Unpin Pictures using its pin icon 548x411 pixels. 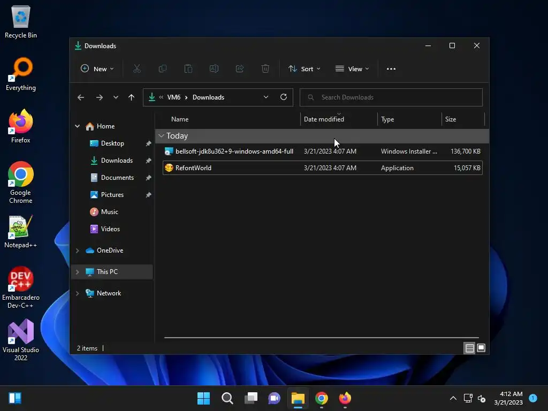(x=148, y=195)
